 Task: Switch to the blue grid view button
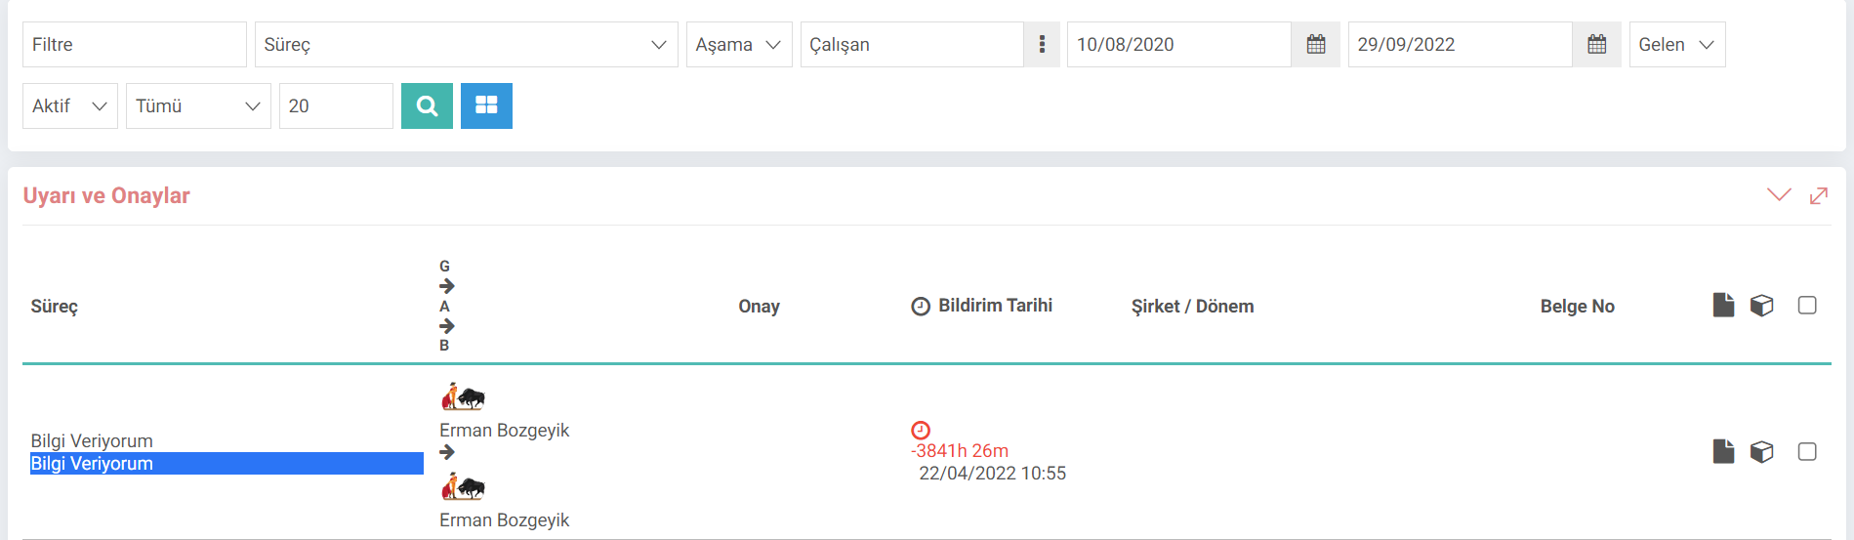tap(486, 105)
